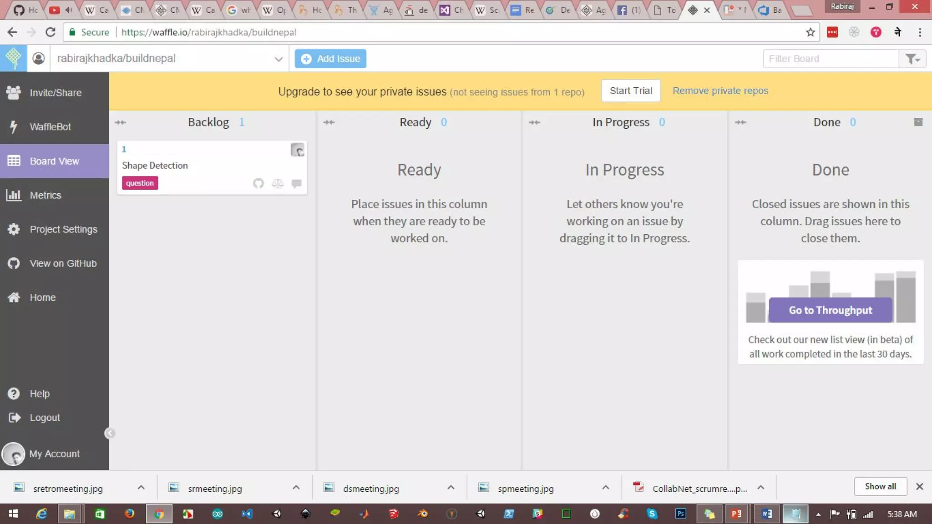
Task: Click the assignee avatar on issue card
Action: pos(297,150)
